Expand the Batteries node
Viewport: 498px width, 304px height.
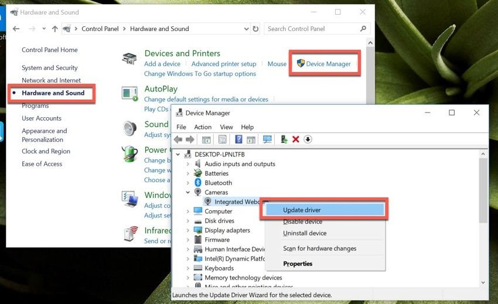pyautogui.click(x=187, y=173)
